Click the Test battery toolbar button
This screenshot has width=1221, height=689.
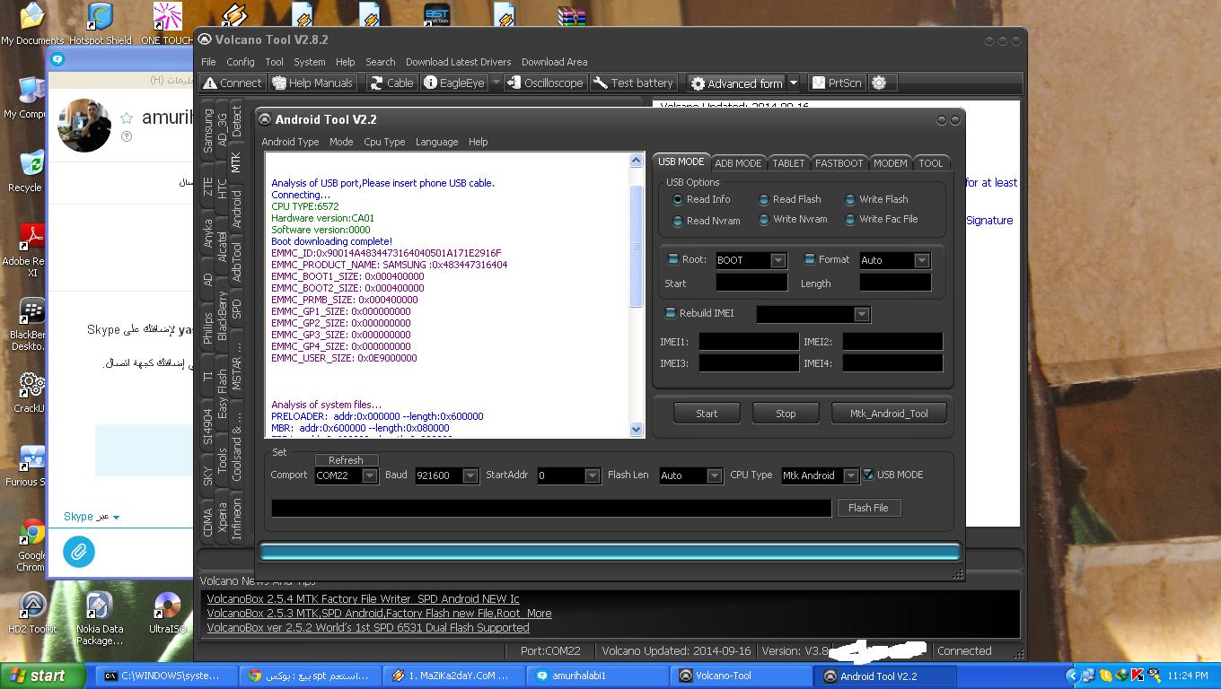click(633, 83)
